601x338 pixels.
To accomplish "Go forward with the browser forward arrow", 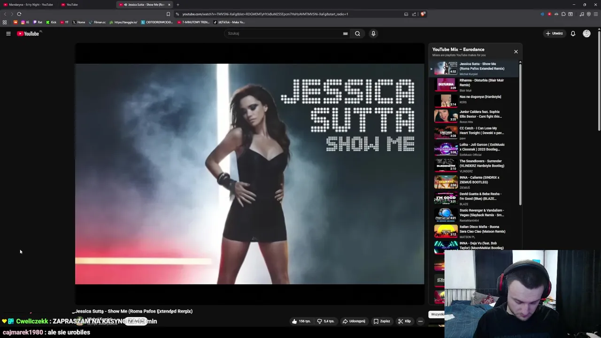I will pos(11,14).
